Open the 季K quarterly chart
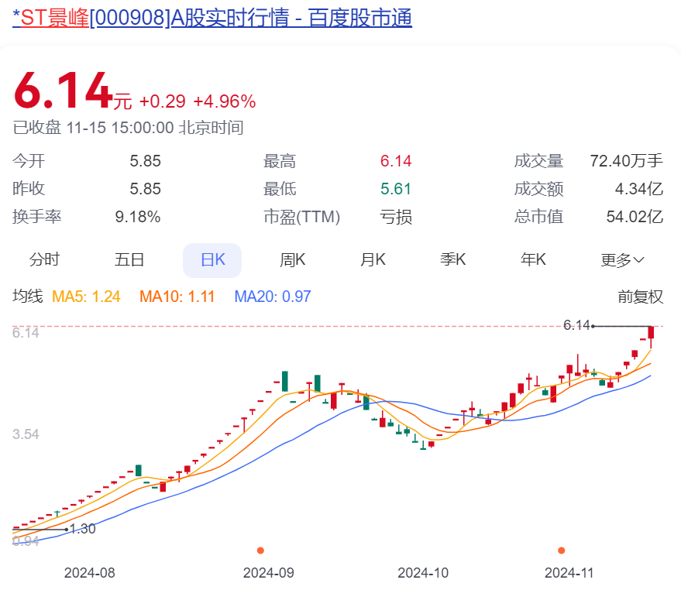Screen dimensions: 681x590 (453, 260)
